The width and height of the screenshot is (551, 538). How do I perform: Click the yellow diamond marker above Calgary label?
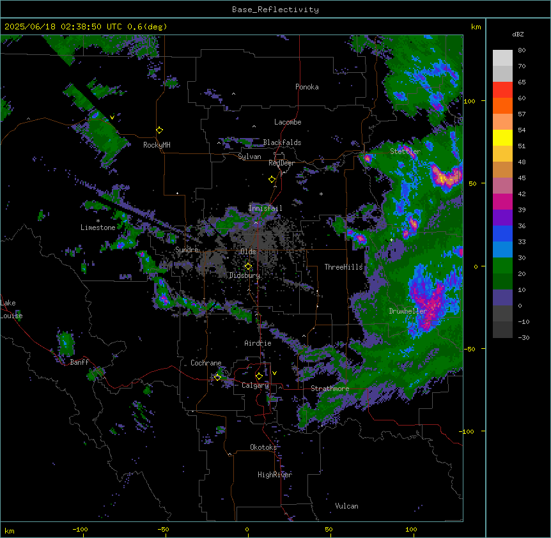pos(259,376)
